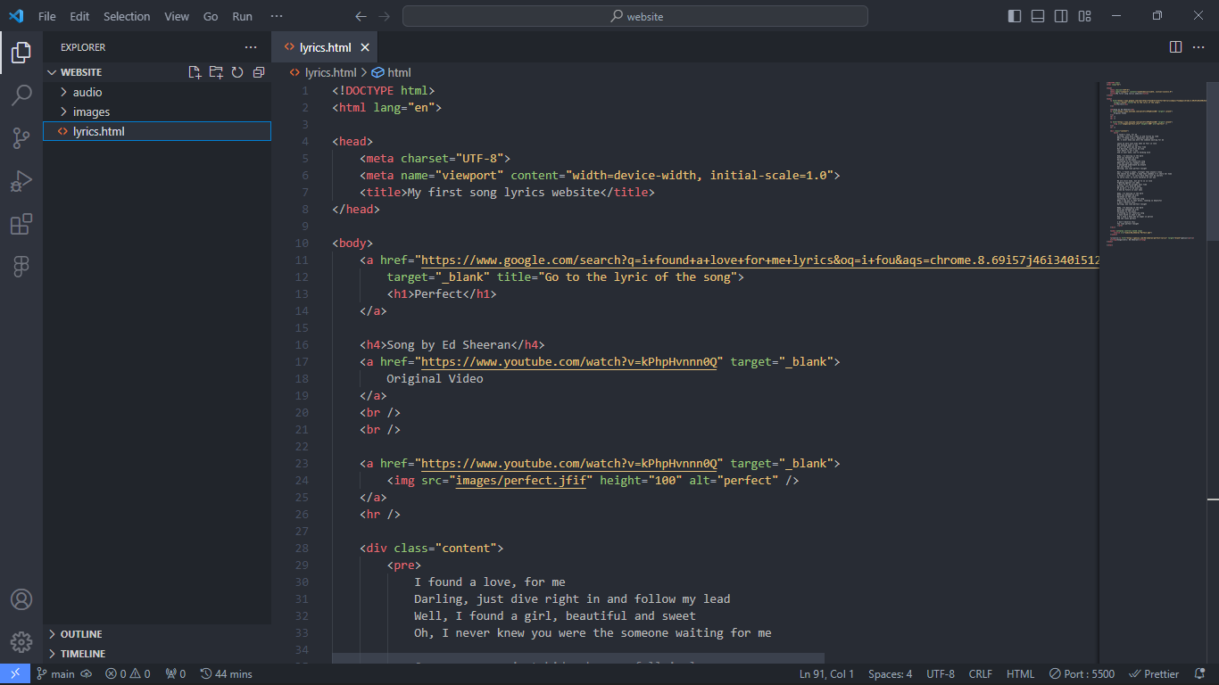This screenshot has width=1219, height=685.
Task: Split the editor to the right
Action: 1175,47
